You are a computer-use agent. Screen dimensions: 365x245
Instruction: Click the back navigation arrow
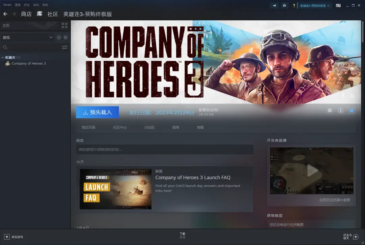(x=5, y=14)
